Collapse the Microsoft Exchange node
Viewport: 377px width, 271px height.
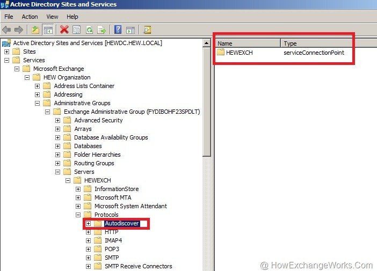tap(17, 69)
